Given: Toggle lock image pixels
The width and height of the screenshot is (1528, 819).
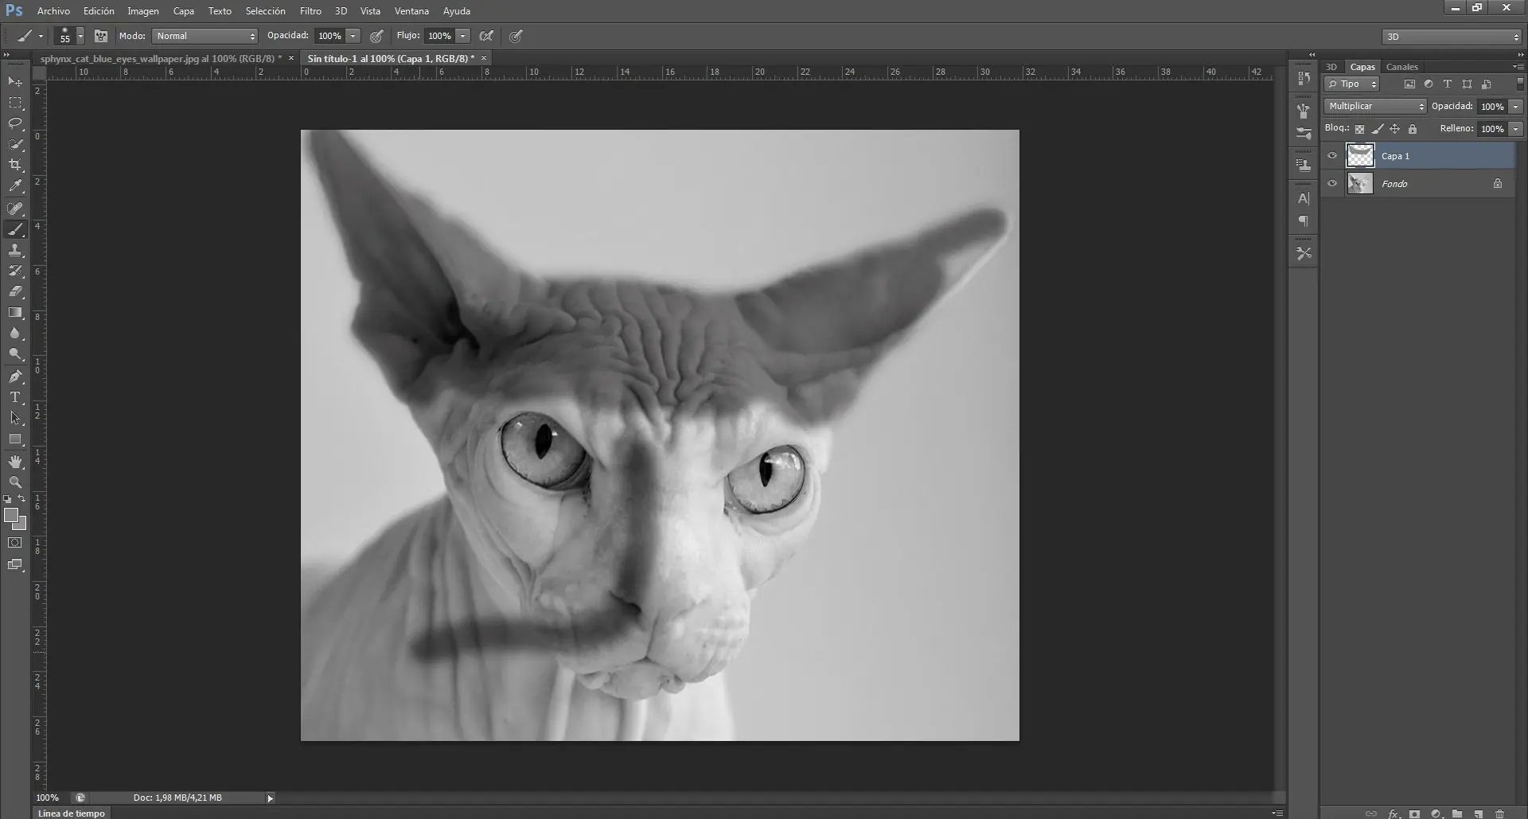Looking at the screenshot, I should [x=1378, y=129].
